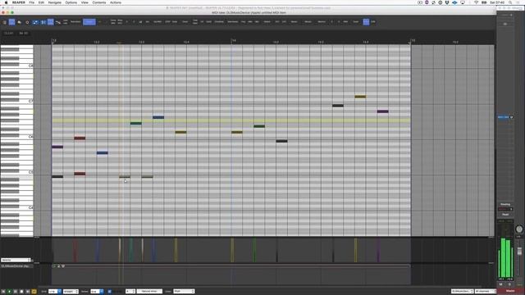Screen dimensions: 525x295
Task: Open the Contents menu
Action: click(99, 2)
